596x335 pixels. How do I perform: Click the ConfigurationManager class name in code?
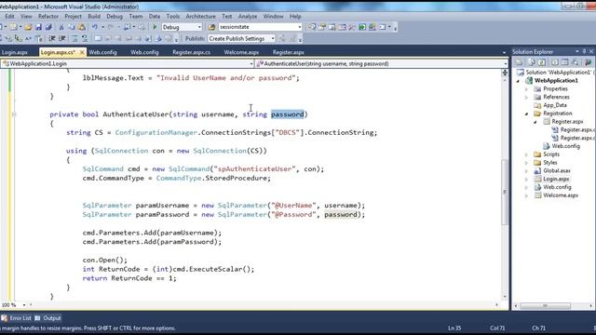click(x=156, y=132)
